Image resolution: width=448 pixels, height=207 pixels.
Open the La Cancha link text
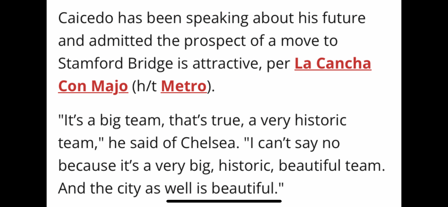[x=333, y=63]
